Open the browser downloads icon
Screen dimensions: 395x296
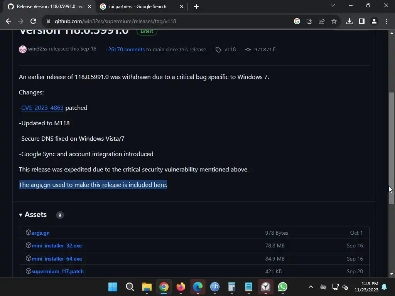(349, 22)
